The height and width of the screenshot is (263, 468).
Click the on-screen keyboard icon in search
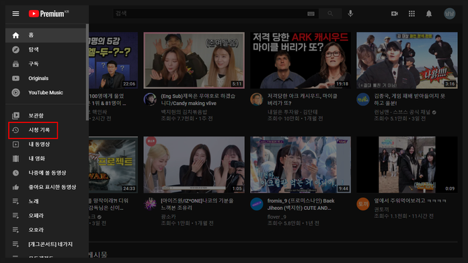click(x=311, y=13)
